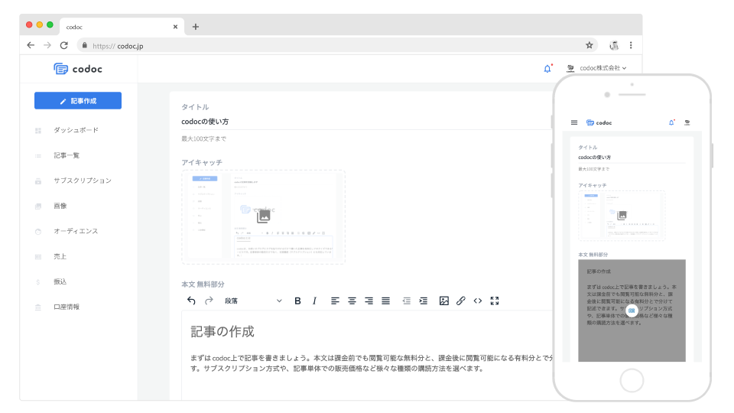This screenshot has width=734, height=413.
Task: Open code view in editor toolbar
Action: pyautogui.click(x=477, y=301)
